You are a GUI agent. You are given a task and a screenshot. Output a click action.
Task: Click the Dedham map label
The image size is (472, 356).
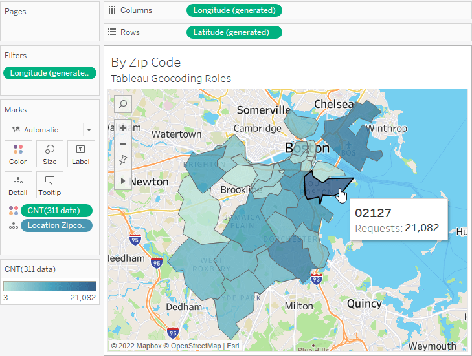[184, 307]
